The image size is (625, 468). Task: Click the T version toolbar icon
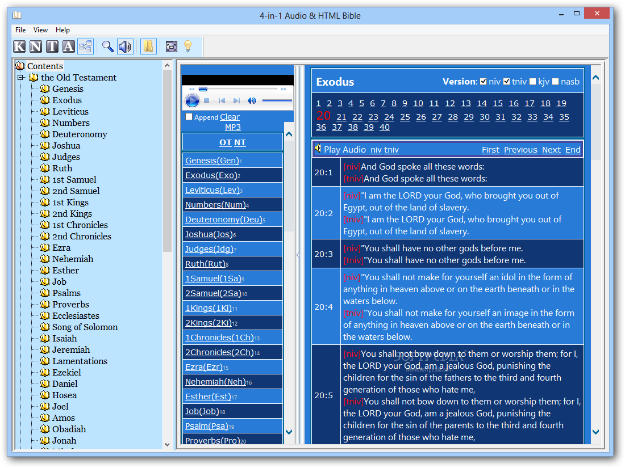coord(52,47)
